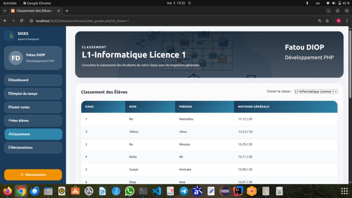Click the 15.11 / 20 average value
352x198 pixels.
pos(245,157)
